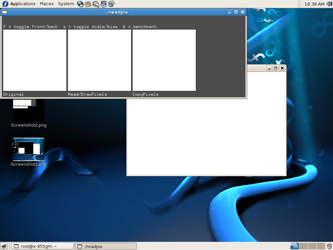Open the Places menu
Screen dimensions: 333x250
[47, 4]
